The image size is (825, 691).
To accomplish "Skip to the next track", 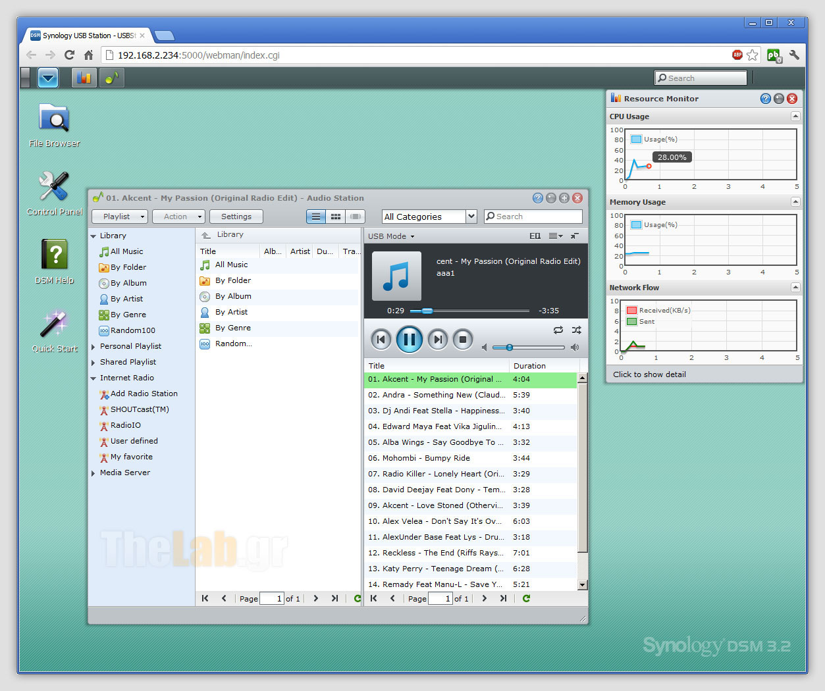I will pyautogui.click(x=438, y=340).
